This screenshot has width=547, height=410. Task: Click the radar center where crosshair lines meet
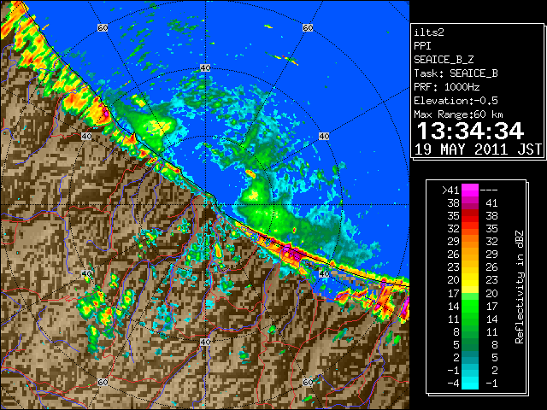tap(205, 205)
